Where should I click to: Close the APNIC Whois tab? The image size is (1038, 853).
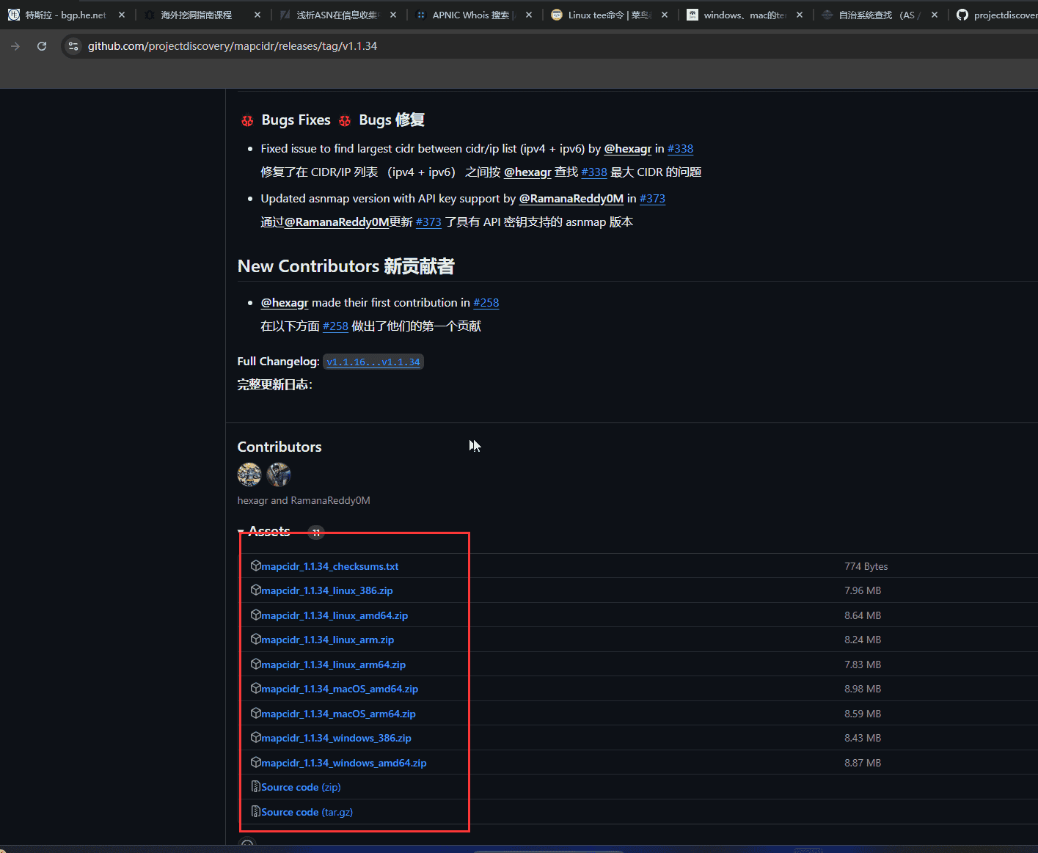click(x=529, y=15)
